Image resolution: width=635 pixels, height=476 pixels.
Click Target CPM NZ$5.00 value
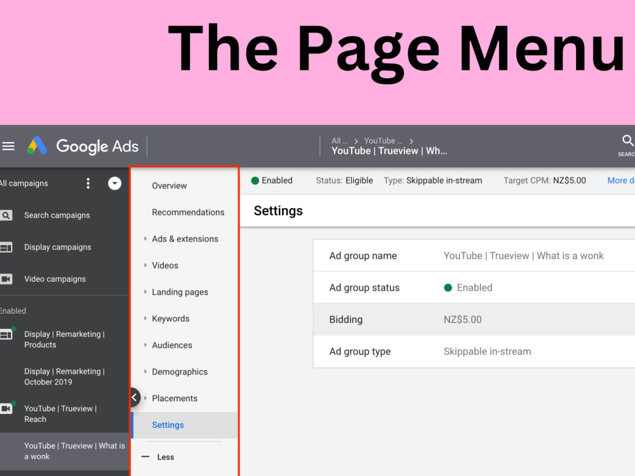pos(570,180)
